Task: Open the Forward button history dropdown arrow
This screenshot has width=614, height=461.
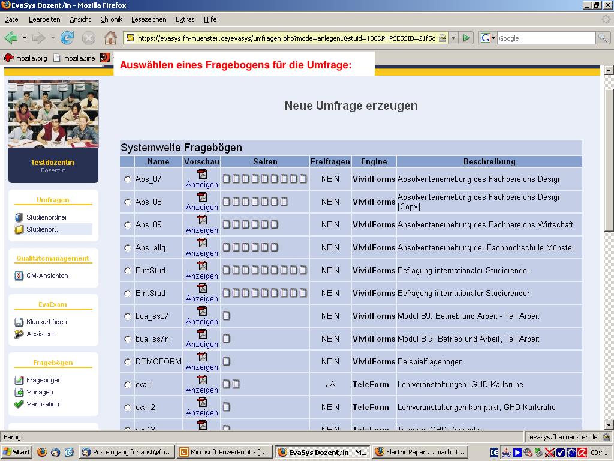Action: (53, 38)
